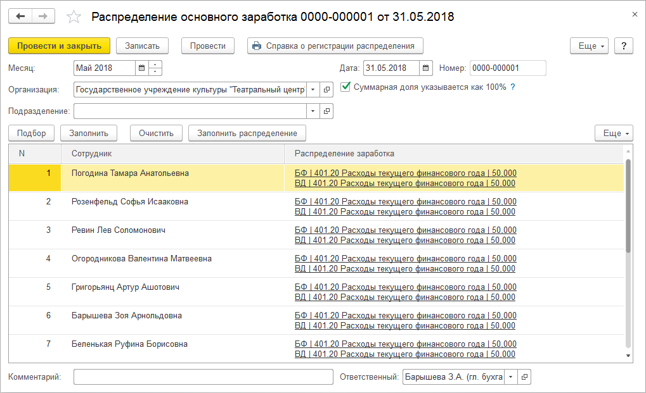
Task: Open the Подразделение record with open icon
Action: pos(326,111)
